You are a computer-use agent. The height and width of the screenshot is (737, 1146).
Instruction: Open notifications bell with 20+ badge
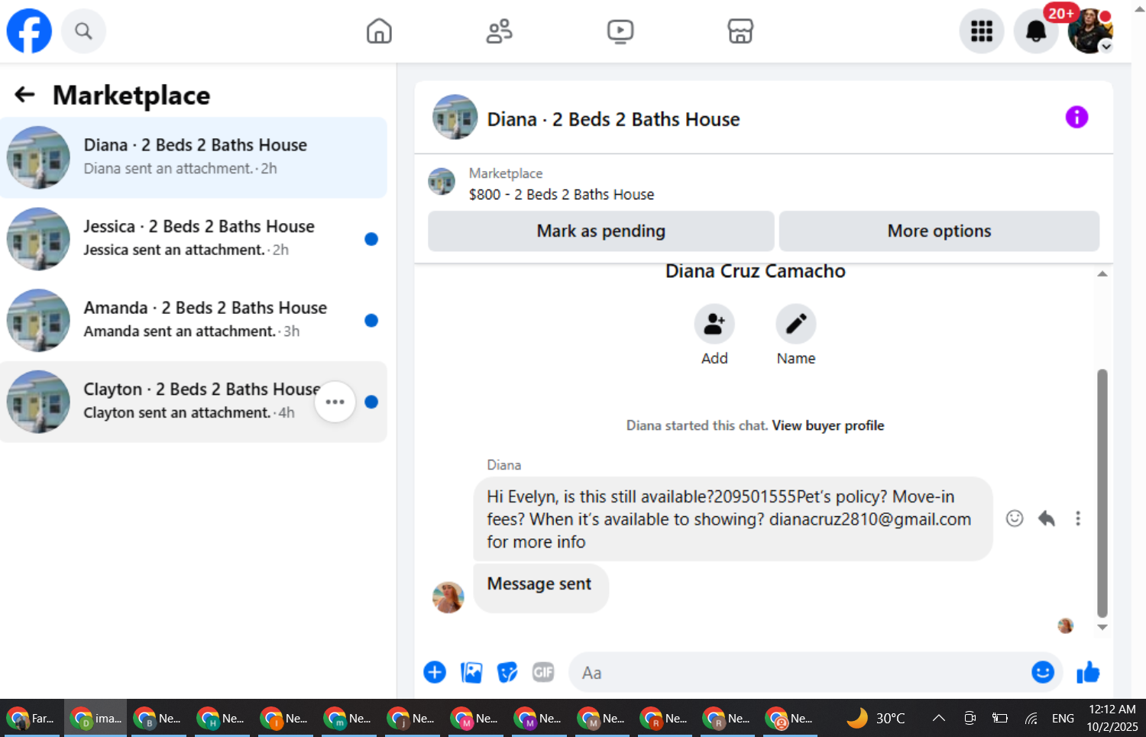coord(1036,31)
